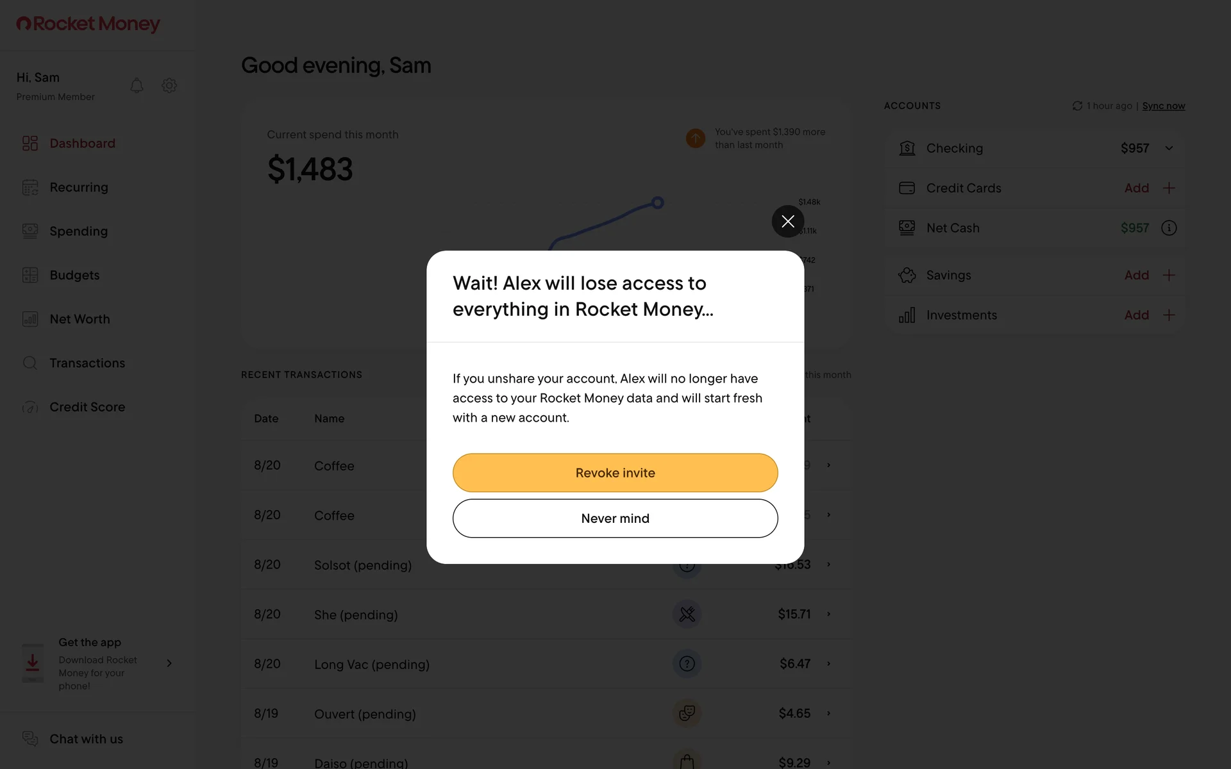Go to Budgets in the sidebar
This screenshot has height=769, width=1231.
coord(74,275)
